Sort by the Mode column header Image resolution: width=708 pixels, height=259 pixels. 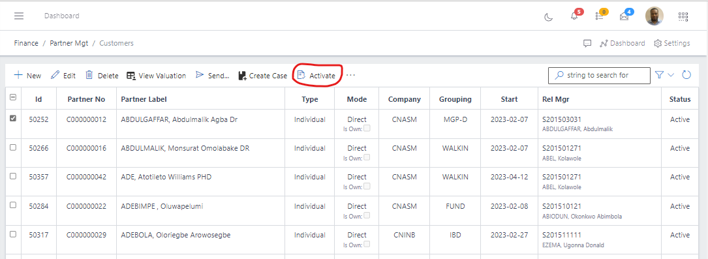[x=357, y=99]
